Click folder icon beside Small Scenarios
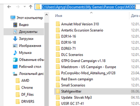Viewport: 140px width, 106px height. (x=58, y=85)
